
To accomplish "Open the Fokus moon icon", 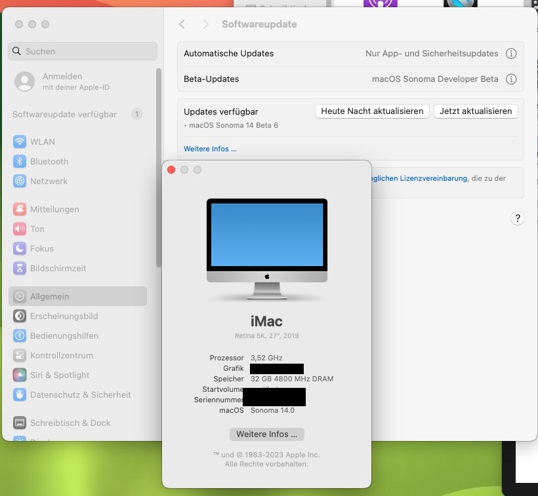I will [x=20, y=248].
